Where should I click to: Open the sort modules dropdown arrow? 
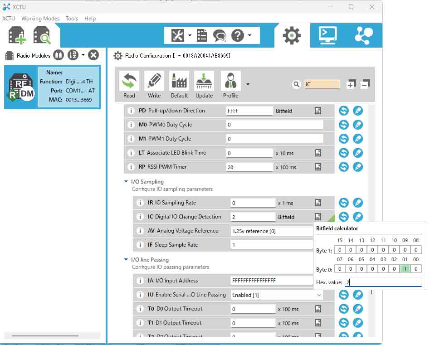83,55
